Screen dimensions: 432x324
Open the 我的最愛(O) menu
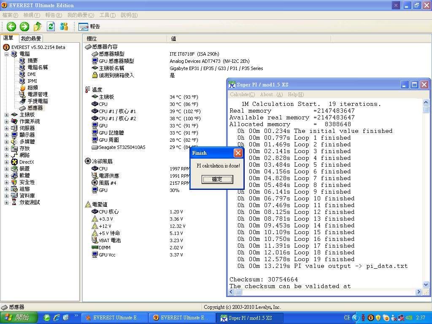[x=81, y=15]
